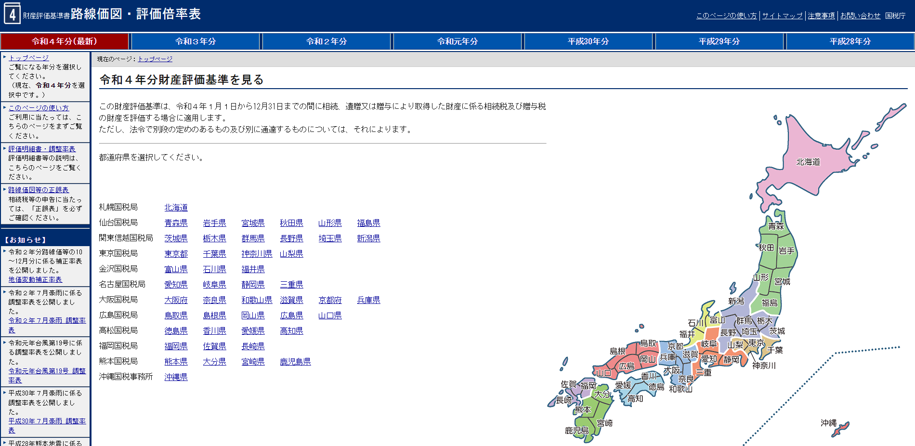Click Okinawa island on the map
Viewport: 915px width, 446px height.
(x=841, y=429)
